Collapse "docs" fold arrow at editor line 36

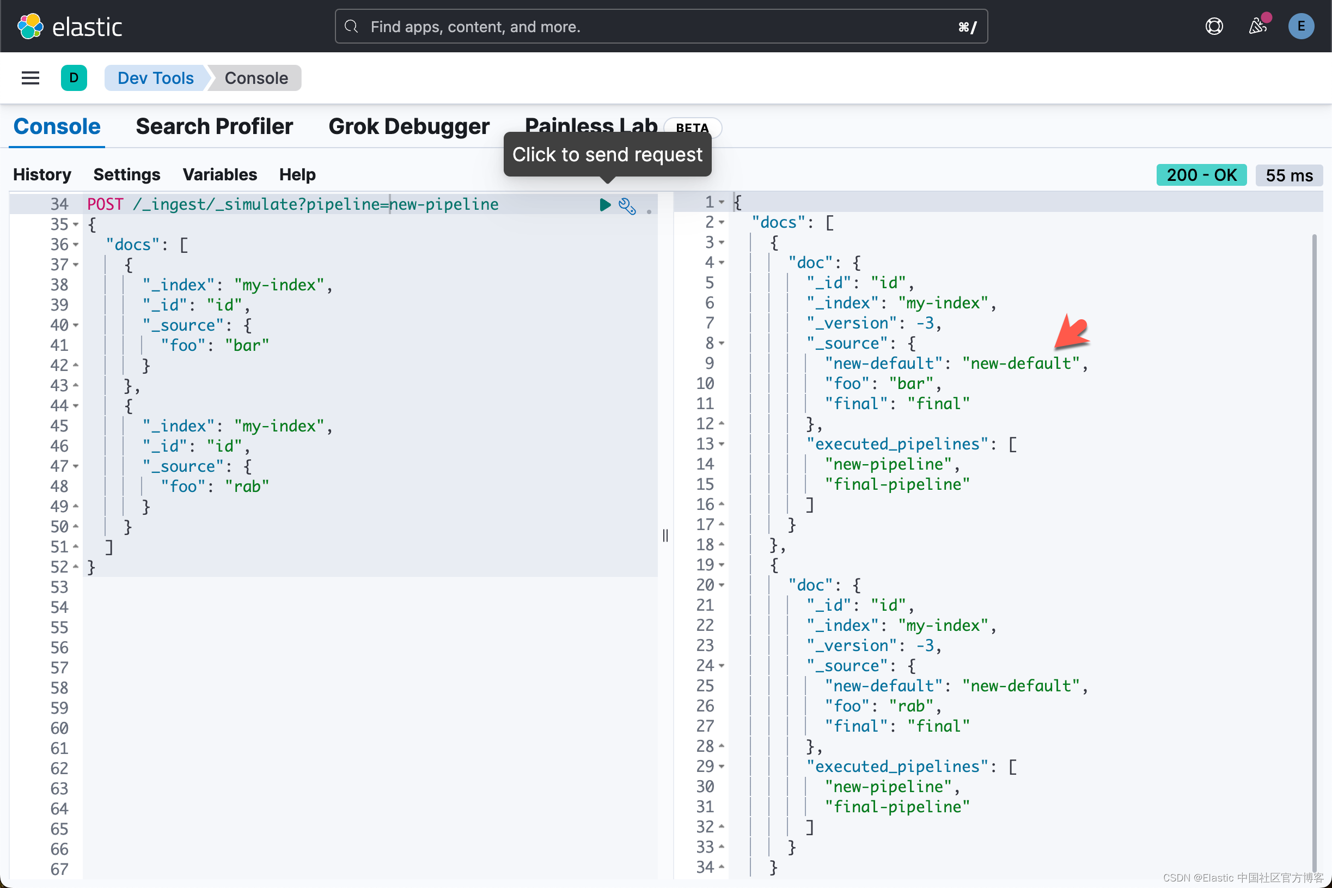(76, 245)
